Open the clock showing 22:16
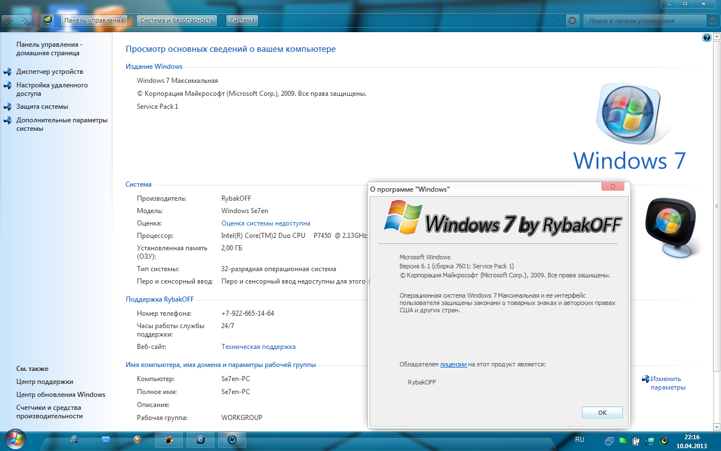 click(691, 441)
